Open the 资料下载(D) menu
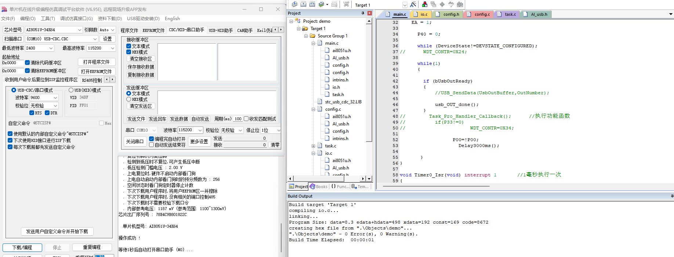674x257 pixels. [x=110, y=19]
